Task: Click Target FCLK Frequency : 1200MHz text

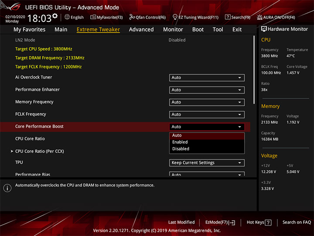Action: 48,67
